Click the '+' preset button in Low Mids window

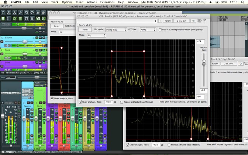(x=160, y=21)
